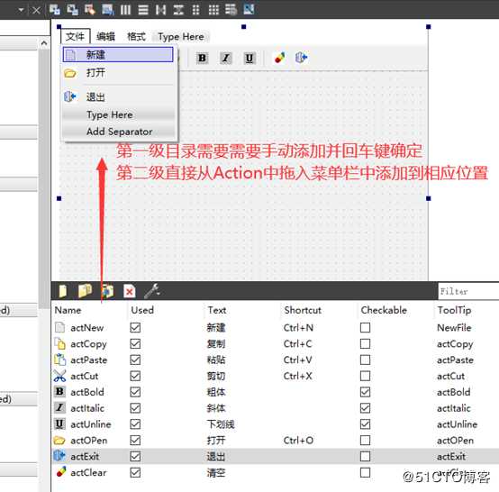Select 打开 in the dropdown menu
Viewport: 499px width, 492px height.
[x=118, y=73]
